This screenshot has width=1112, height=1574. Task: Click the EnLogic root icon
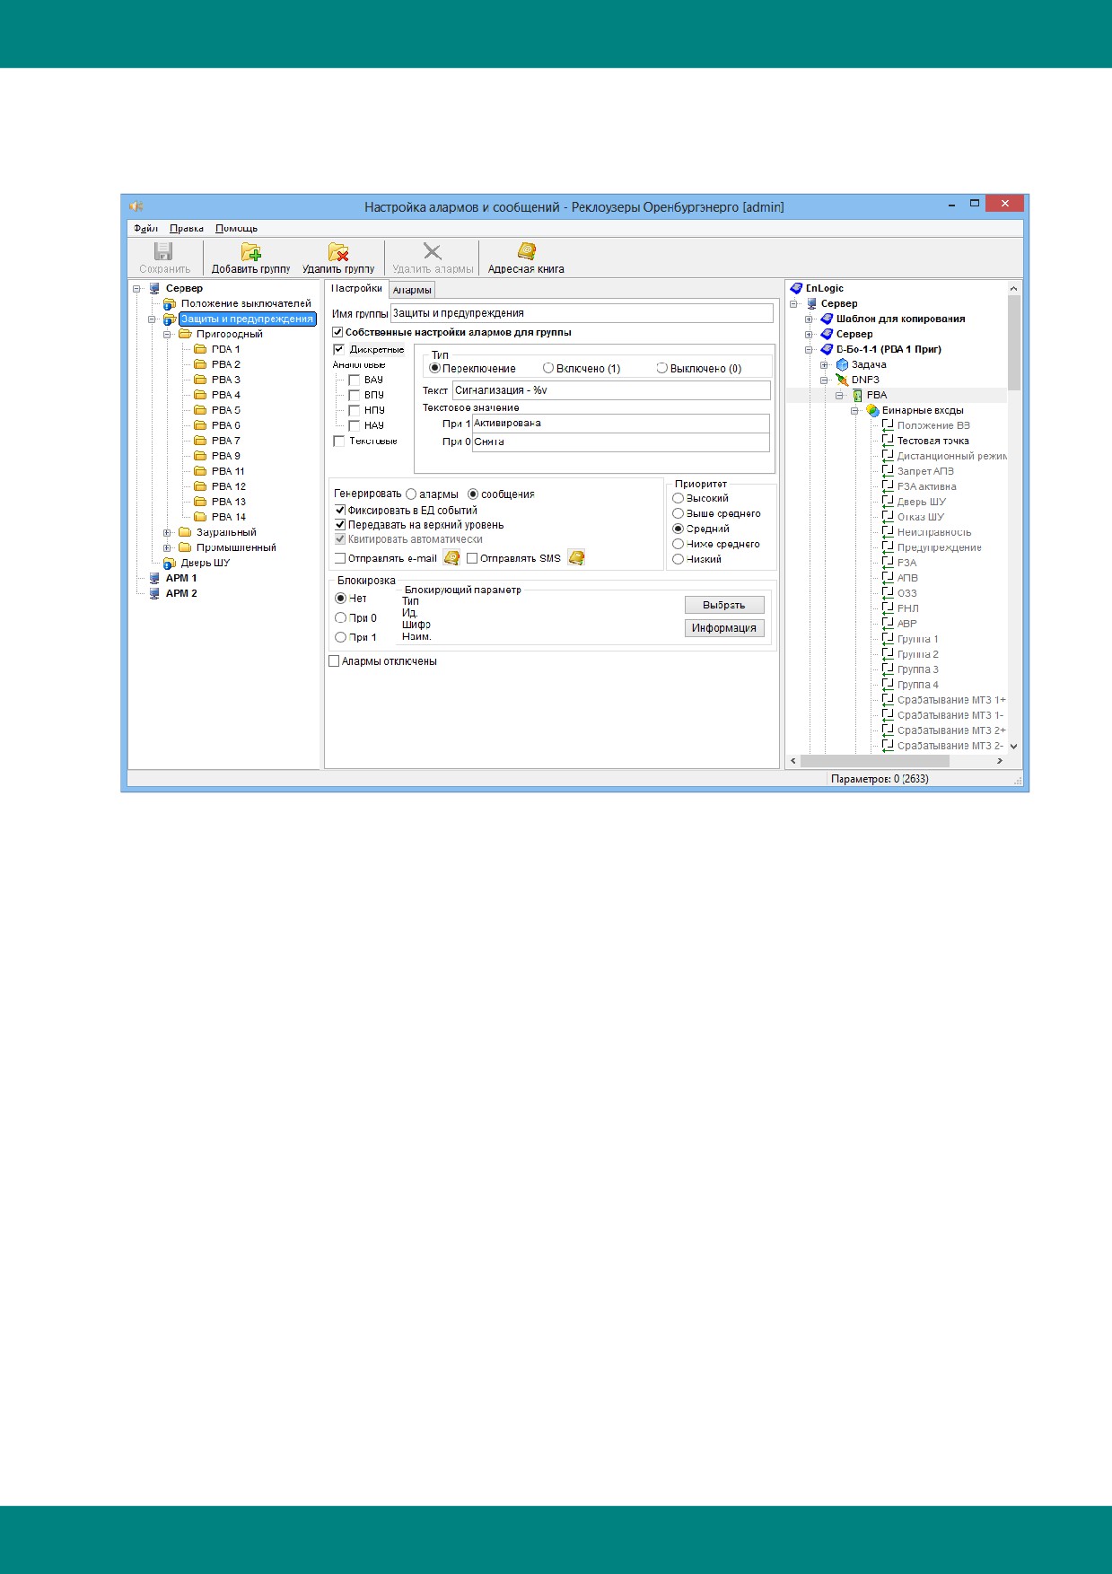[795, 288]
